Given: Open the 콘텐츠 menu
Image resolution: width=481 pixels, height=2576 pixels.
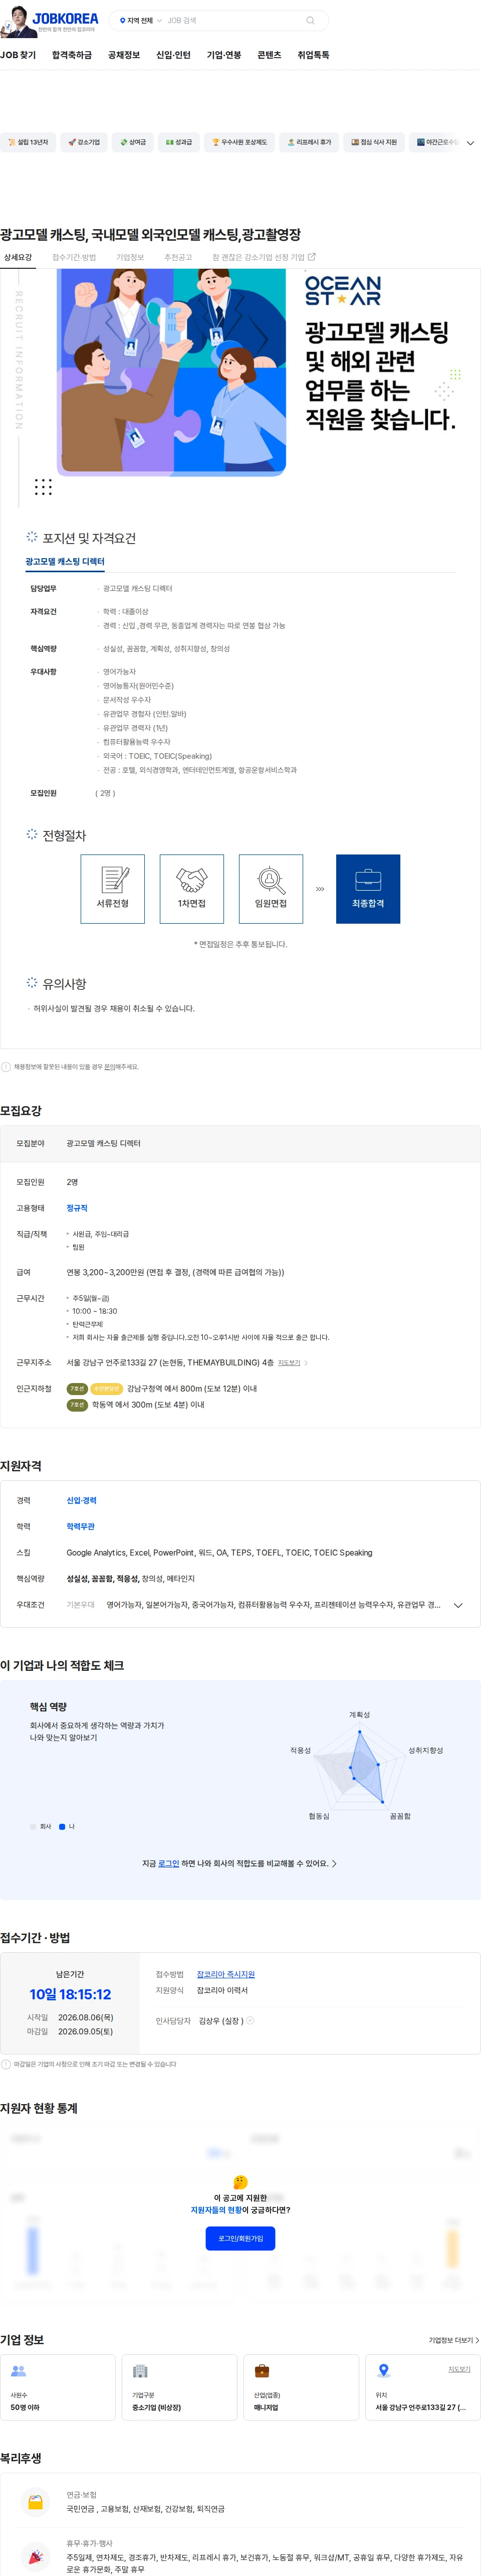Looking at the screenshot, I should pyautogui.click(x=269, y=55).
